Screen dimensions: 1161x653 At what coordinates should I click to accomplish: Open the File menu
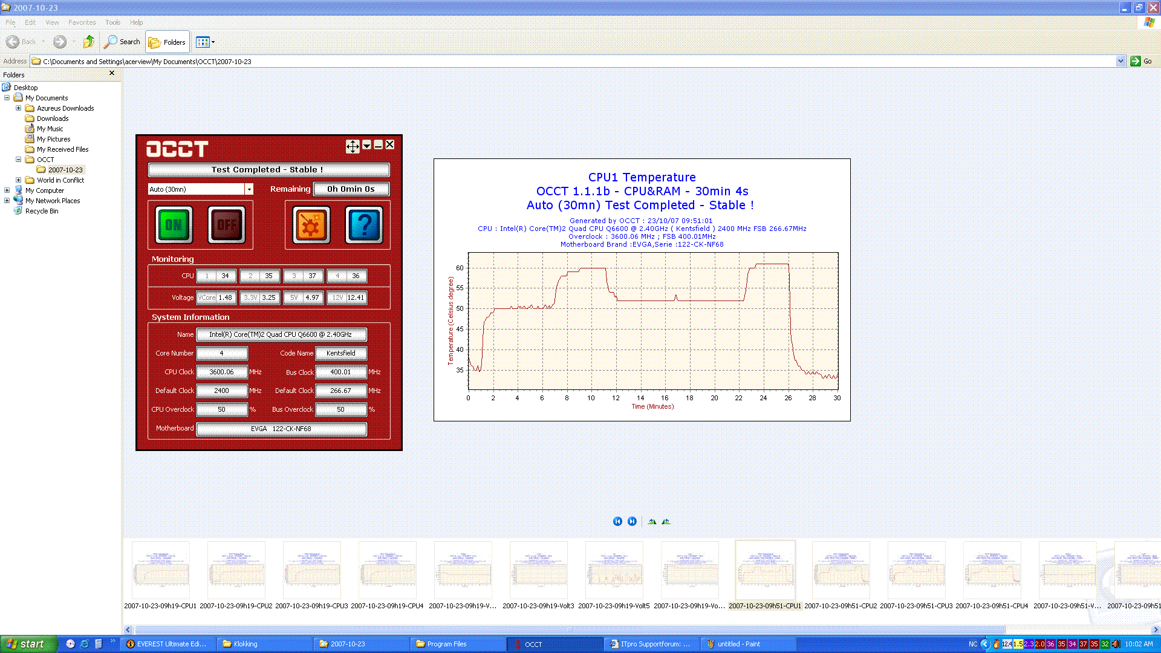(10, 22)
